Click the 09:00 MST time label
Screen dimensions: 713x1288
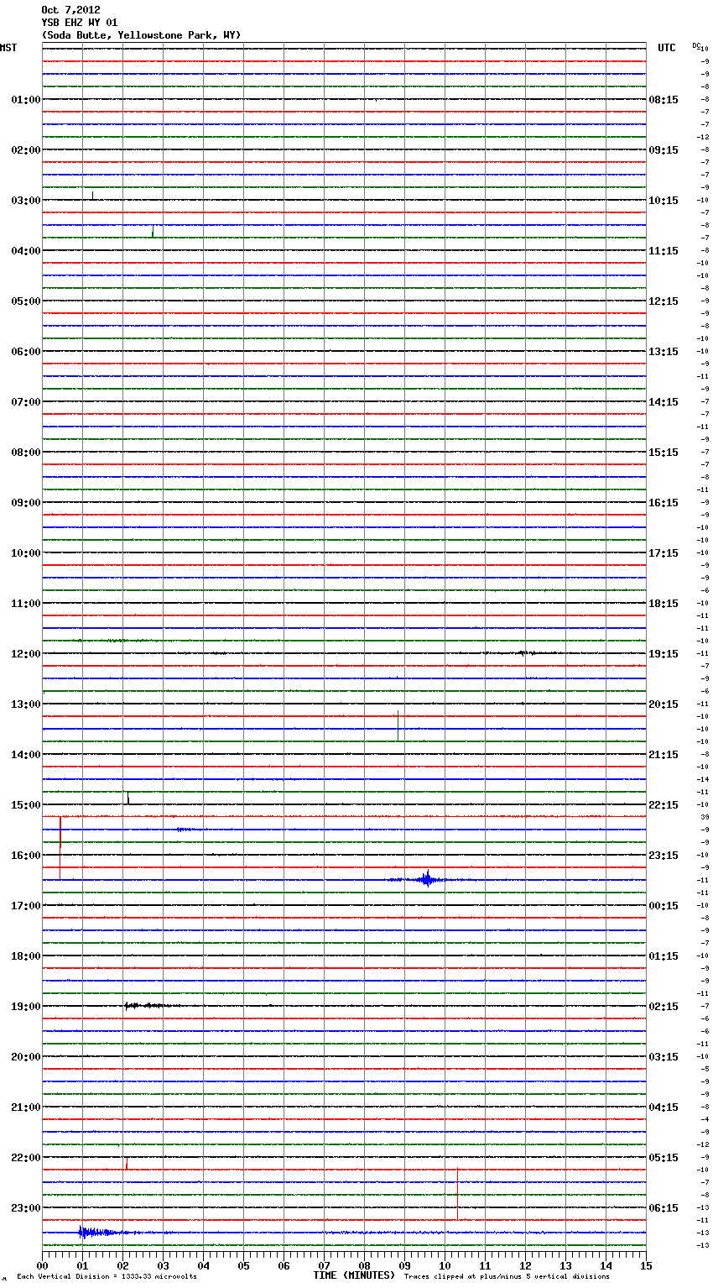(x=26, y=502)
